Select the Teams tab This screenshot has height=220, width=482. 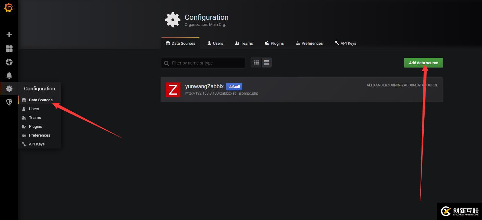point(244,43)
